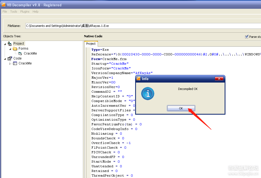
Task: Switch to the Project tab in code pane
Action: coord(91,44)
